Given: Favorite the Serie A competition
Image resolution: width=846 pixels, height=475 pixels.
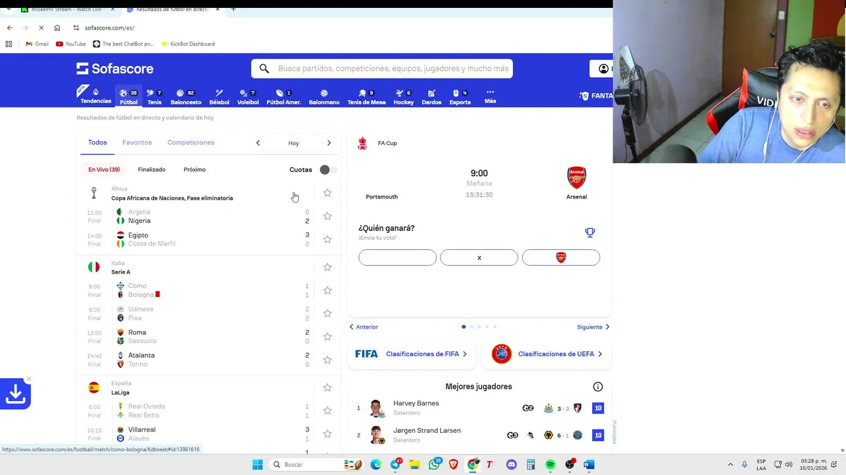Looking at the screenshot, I should click(x=327, y=267).
